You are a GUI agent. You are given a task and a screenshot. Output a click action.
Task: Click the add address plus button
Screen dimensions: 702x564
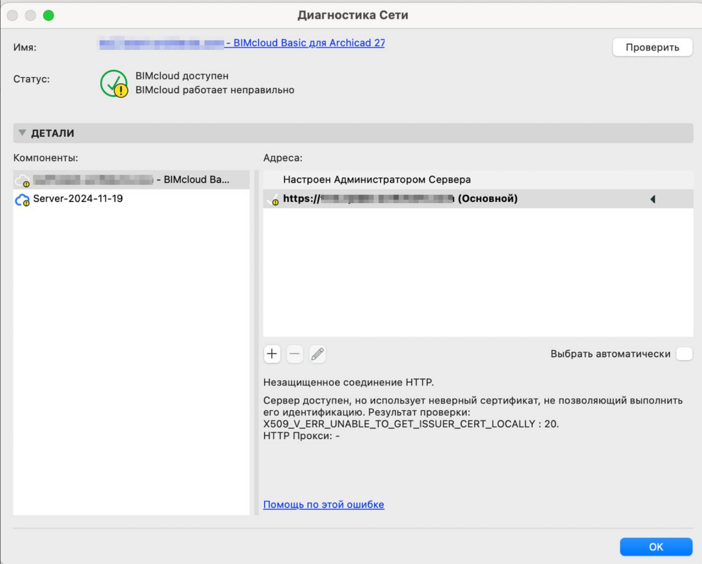[272, 354]
